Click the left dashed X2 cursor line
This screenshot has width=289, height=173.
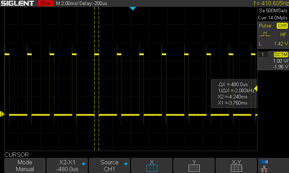point(94,79)
